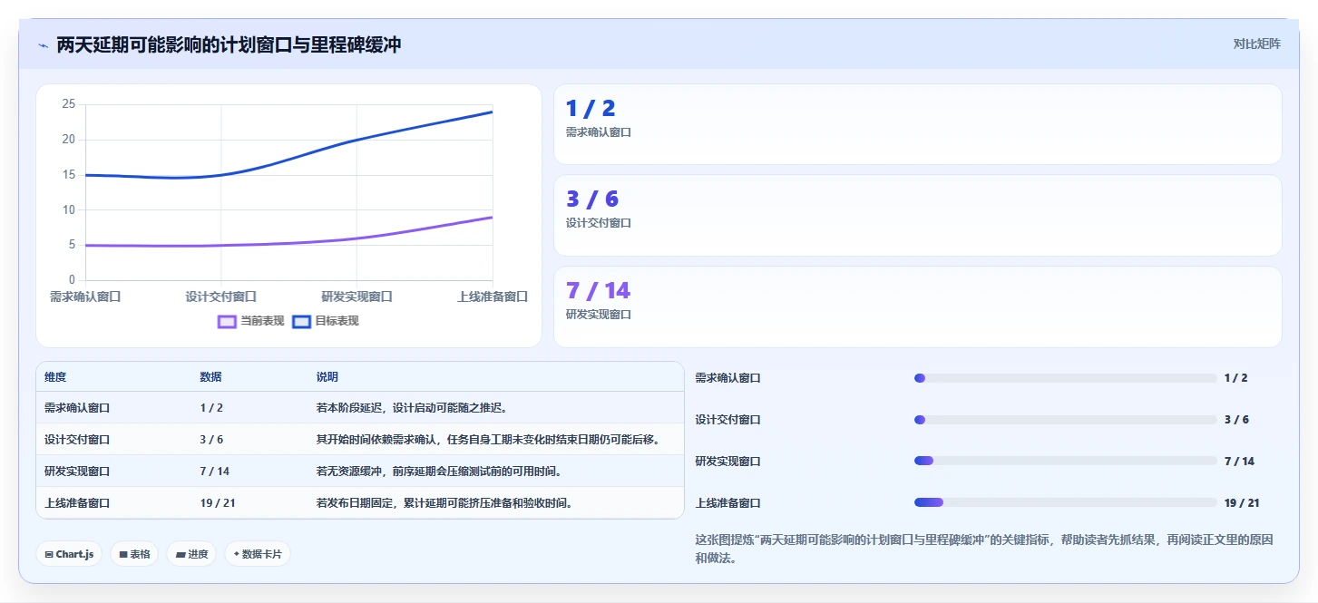Click the 若无资源缓冲 description cell
The image size is (1318, 603).
(439, 472)
